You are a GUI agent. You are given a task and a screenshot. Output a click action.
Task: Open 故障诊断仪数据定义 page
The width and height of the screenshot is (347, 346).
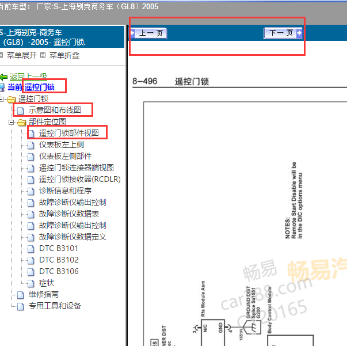tap(73, 237)
